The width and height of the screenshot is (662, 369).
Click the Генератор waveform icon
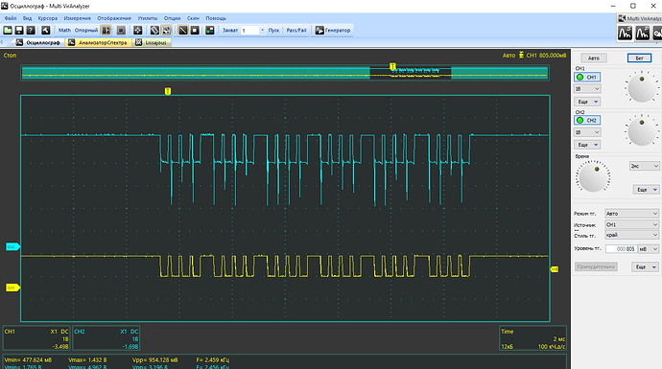click(x=319, y=31)
